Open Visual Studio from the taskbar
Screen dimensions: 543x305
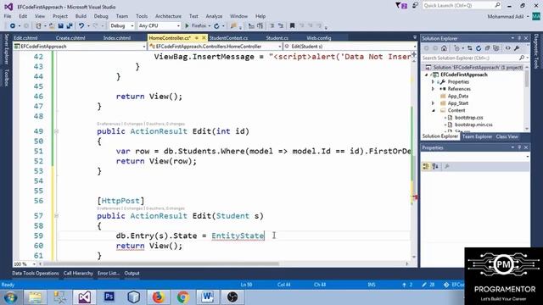pos(85,297)
